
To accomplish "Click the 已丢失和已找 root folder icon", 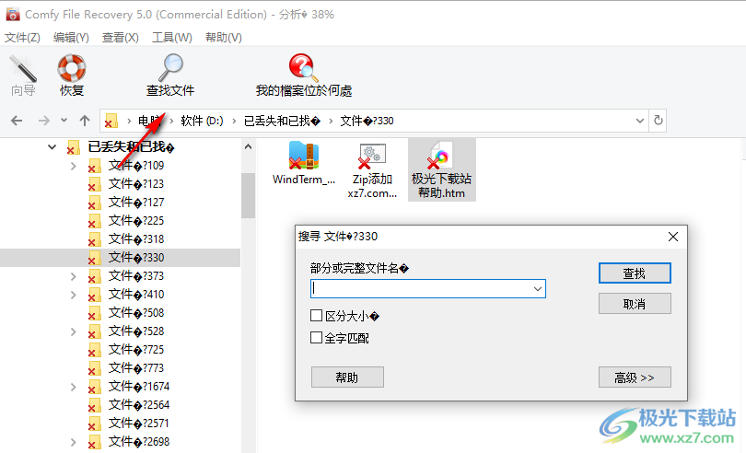I will tap(73, 147).
